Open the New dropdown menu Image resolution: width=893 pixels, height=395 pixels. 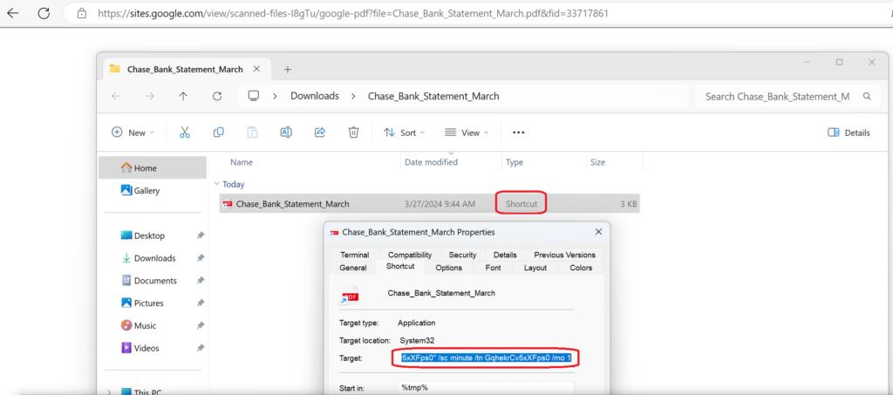tap(133, 133)
